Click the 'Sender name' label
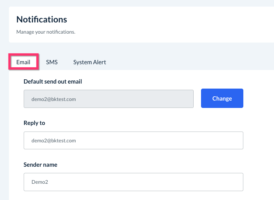The image size is (274, 200). click(x=40, y=165)
